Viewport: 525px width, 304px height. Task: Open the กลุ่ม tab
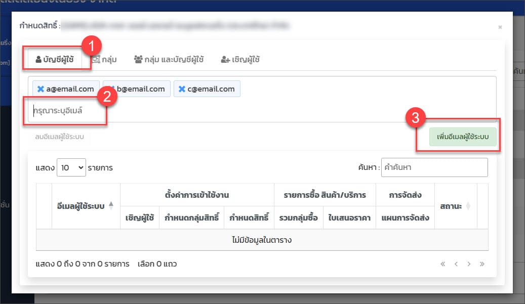pos(104,60)
